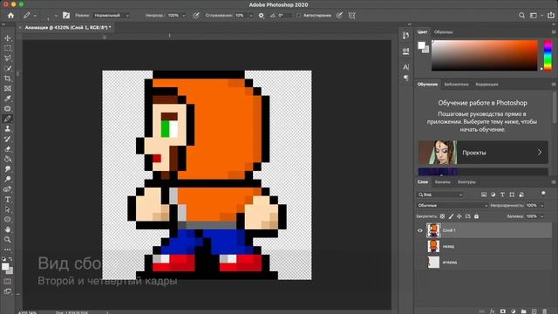
Task: Select the Magic Wand tool
Action: 8,68
